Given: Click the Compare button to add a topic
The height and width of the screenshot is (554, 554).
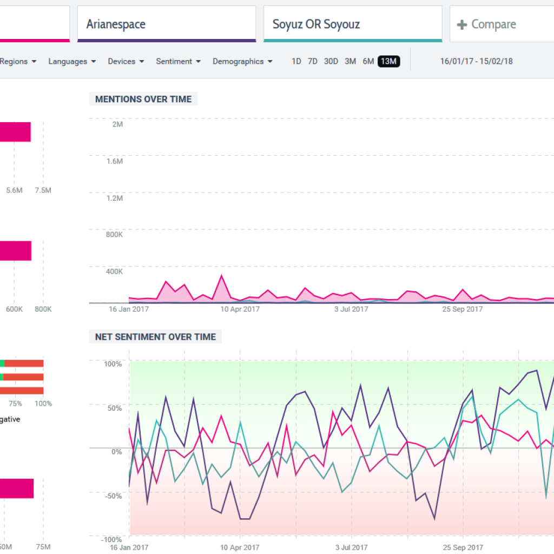Looking at the screenshot, I should 502,24.
